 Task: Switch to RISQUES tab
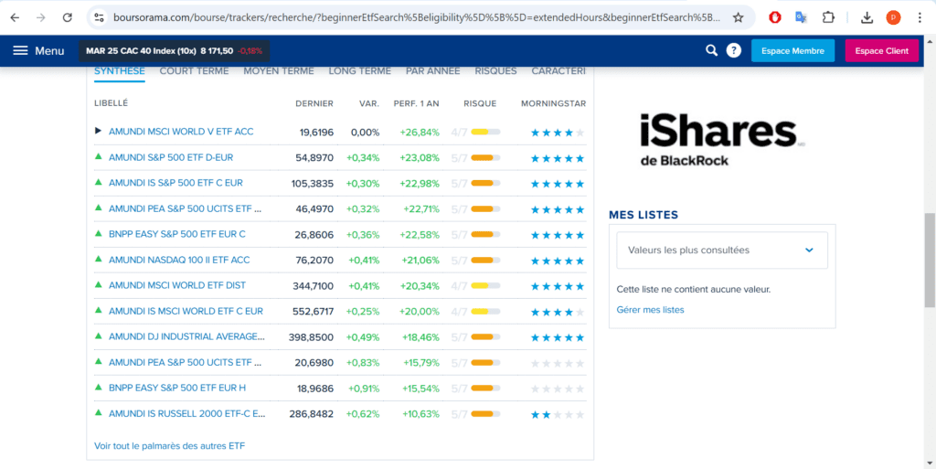coord(496,71)
